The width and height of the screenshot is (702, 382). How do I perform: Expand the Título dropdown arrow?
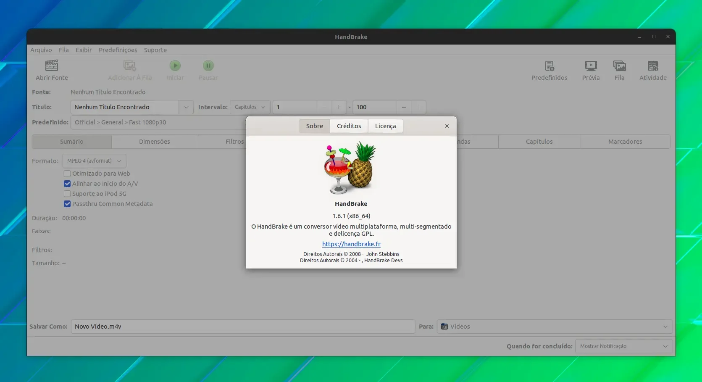coord(186,107)
